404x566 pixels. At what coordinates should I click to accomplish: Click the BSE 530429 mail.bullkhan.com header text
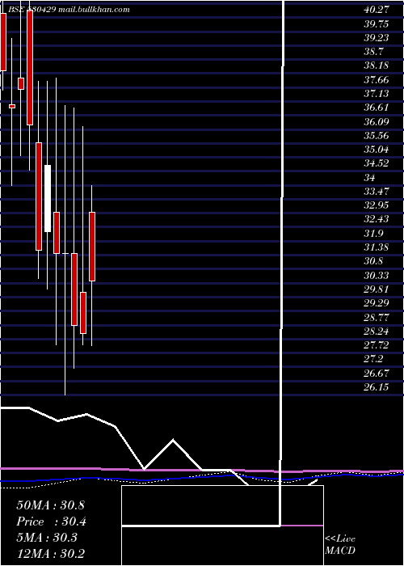(69, 10)
